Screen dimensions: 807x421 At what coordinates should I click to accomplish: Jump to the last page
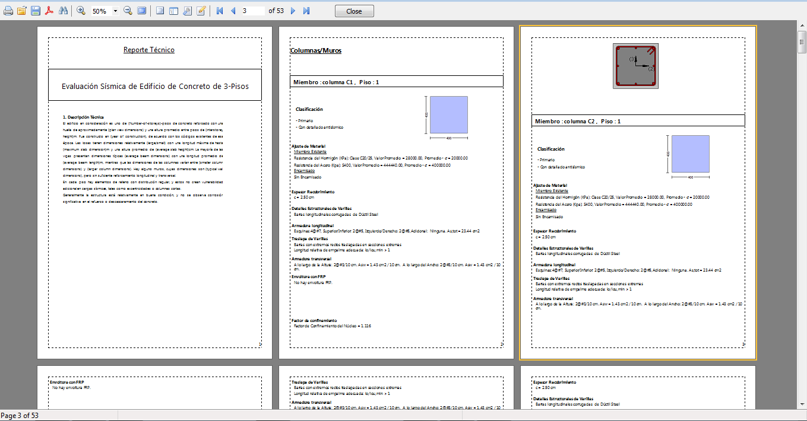[x=306, y=11]
